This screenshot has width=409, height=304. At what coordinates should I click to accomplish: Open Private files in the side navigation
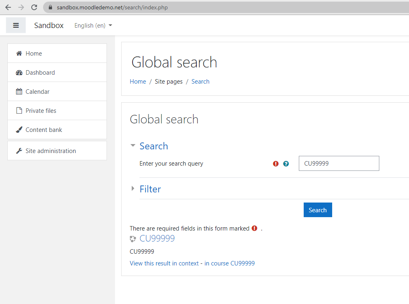coord(57,110)
